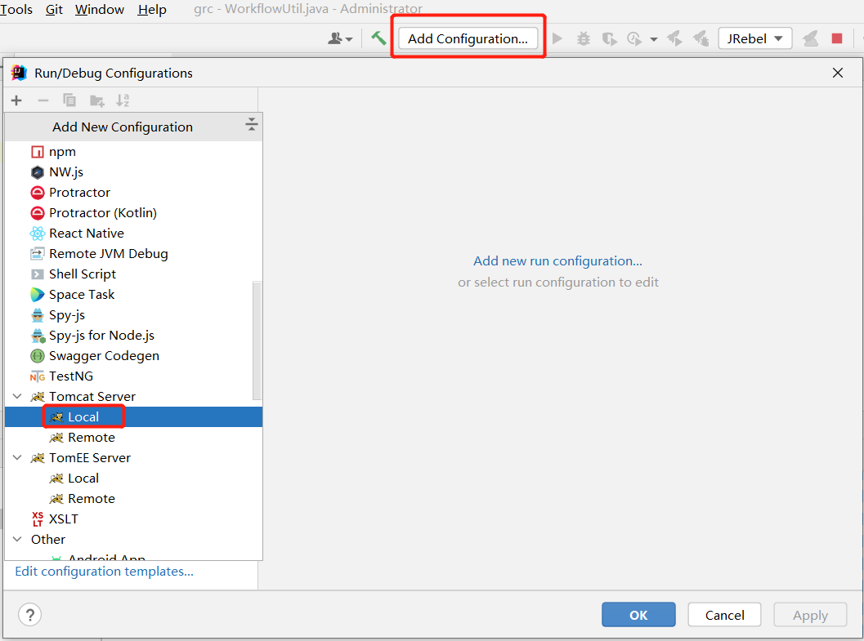Click the gray rocket icon beside Stop
Image resolution: width=864 pixels, height=641 pixels.
(810, 38)
